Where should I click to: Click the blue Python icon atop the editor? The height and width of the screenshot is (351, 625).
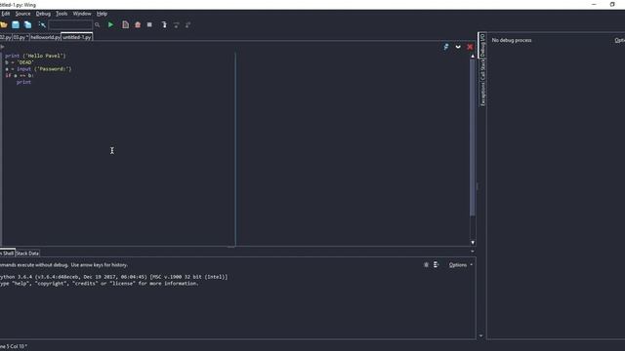click(x=446, y=47)
